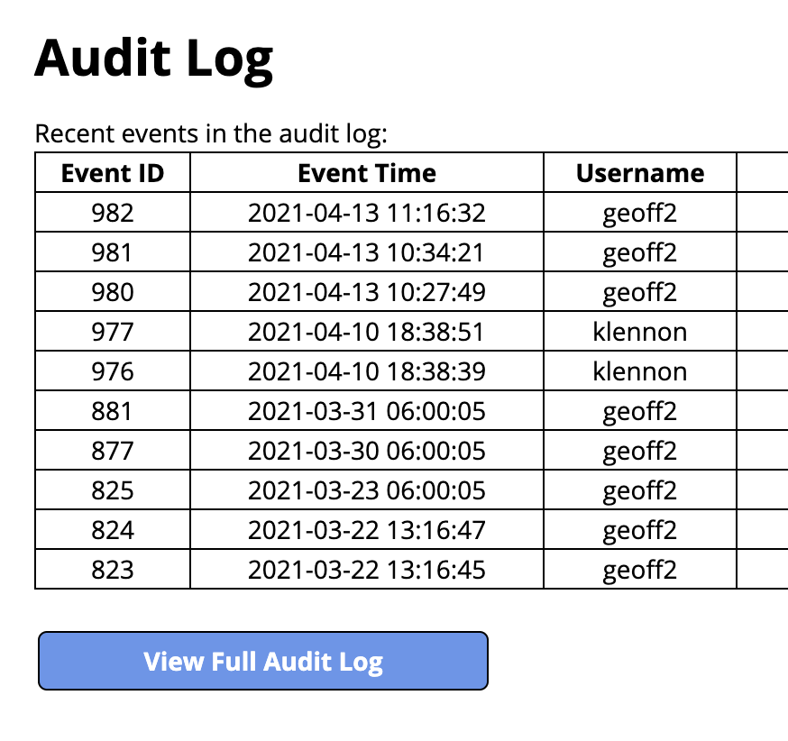Click event ID 980 in the table

point(113,292)
